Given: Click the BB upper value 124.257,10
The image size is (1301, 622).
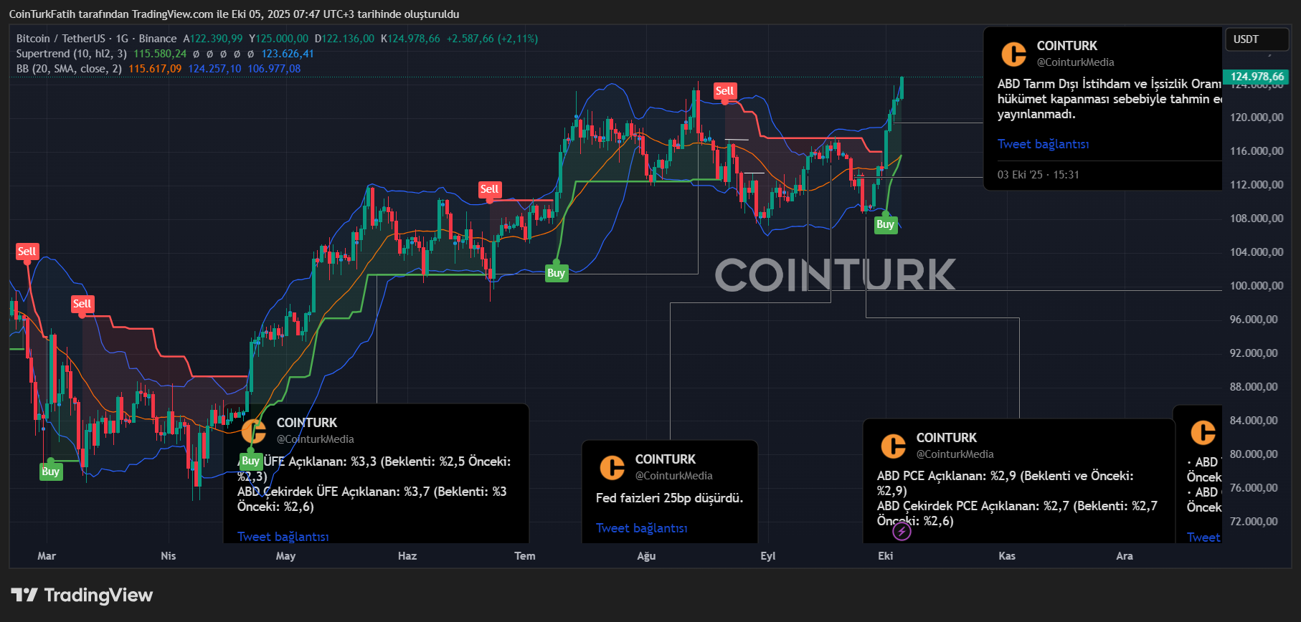Looking at the screenshot, I should [214, 69].
